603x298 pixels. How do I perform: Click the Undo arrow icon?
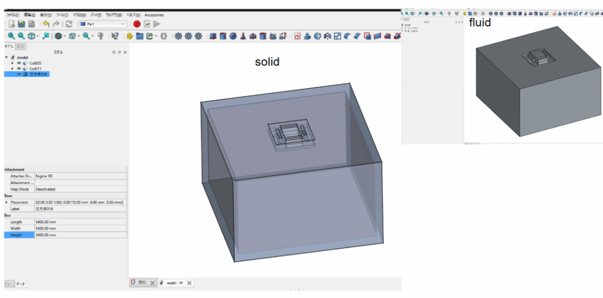click(46, 24)
